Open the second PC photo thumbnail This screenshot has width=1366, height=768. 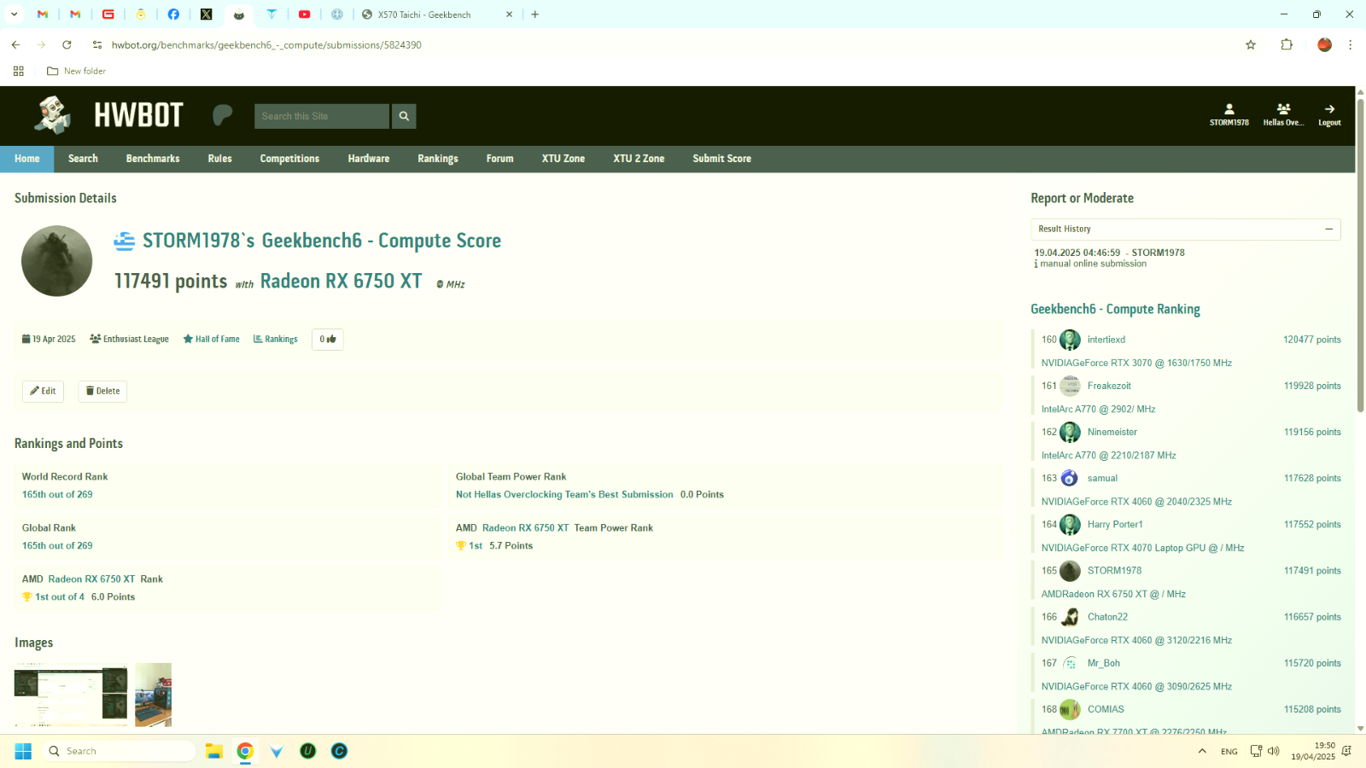(x=154, y=695)
